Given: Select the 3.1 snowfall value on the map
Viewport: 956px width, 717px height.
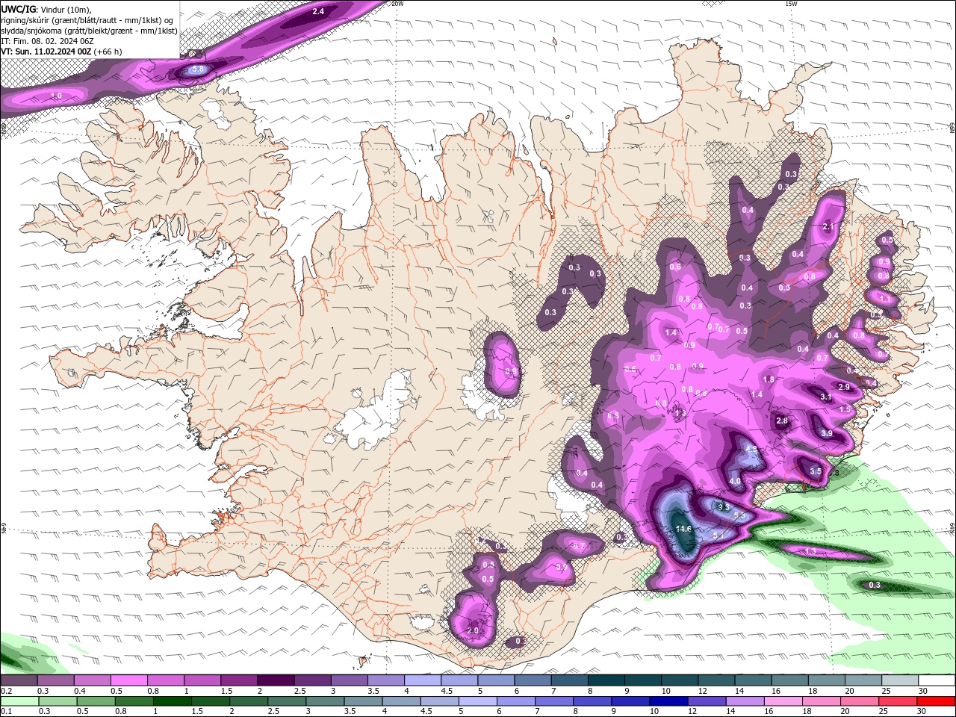Looking at the screenshot, I should tap(826, 397).
